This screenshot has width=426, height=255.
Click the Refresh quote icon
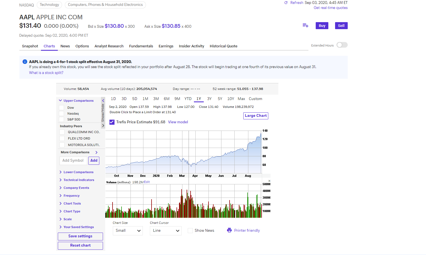click(x=286, y=3)
